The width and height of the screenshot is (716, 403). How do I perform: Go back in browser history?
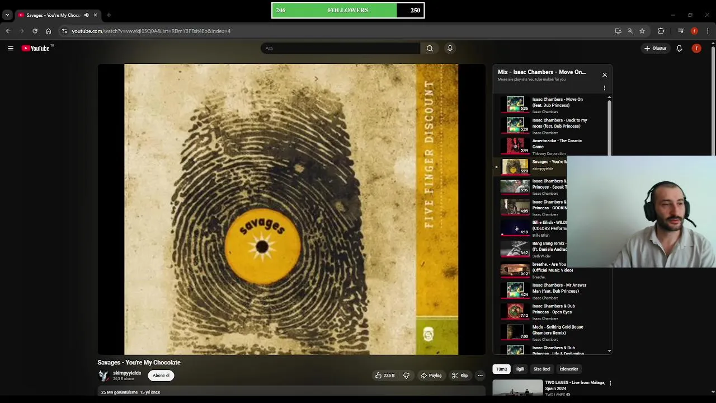8,31
